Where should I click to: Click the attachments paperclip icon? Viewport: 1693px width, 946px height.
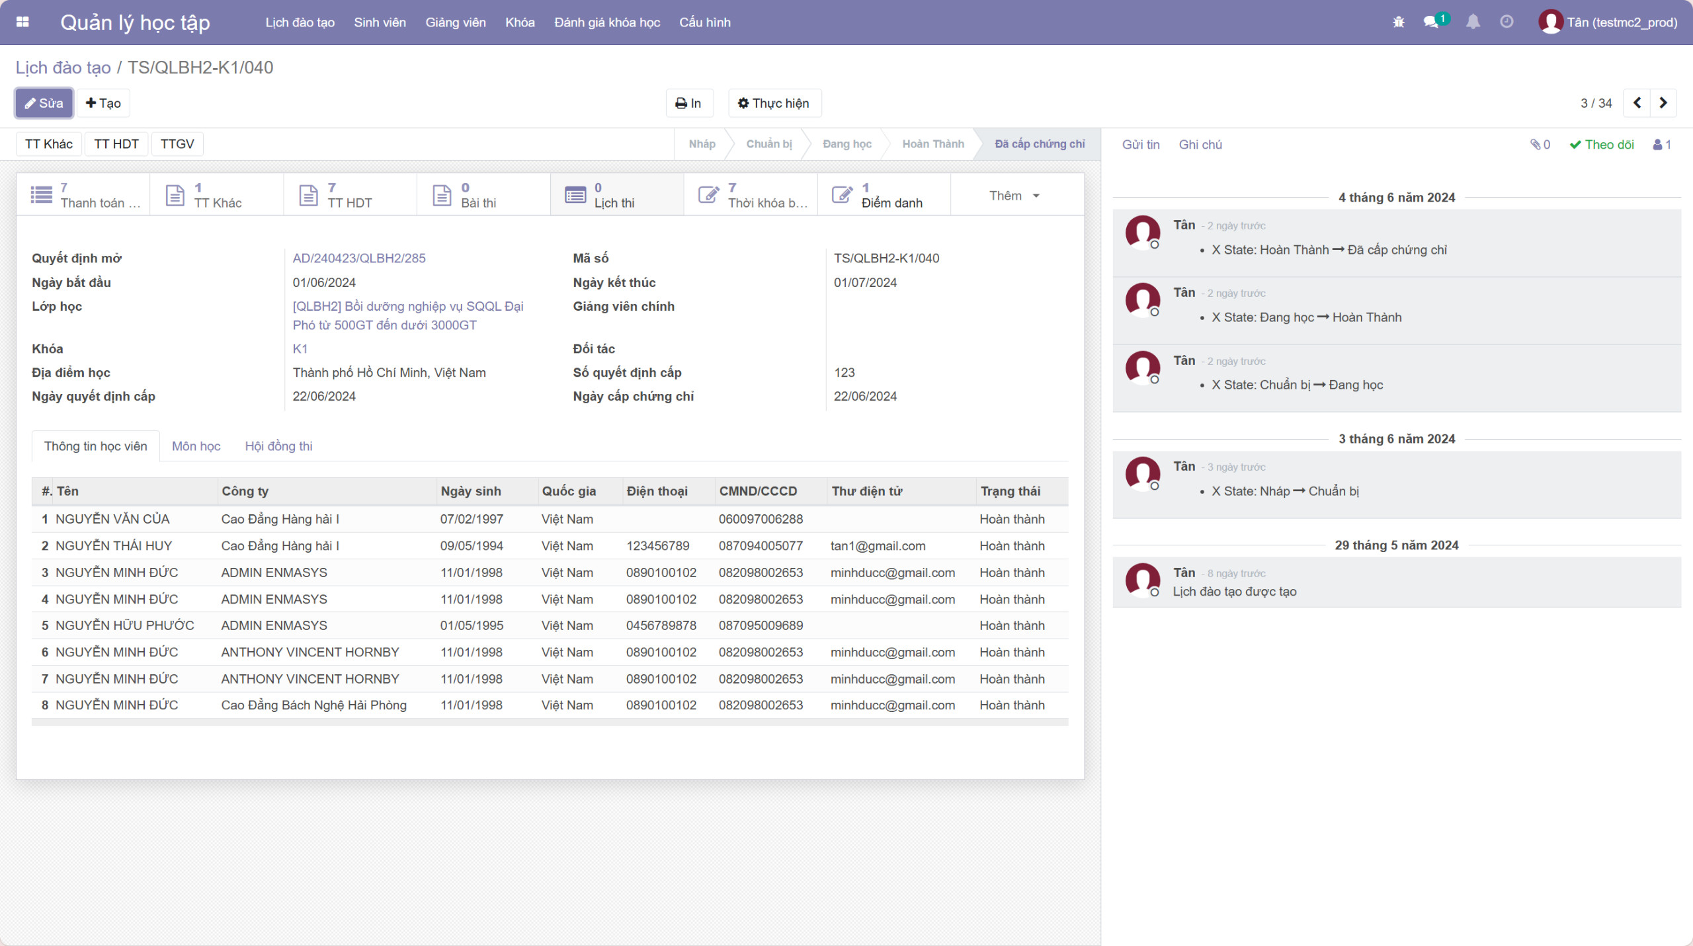[x=1540, y=145]
